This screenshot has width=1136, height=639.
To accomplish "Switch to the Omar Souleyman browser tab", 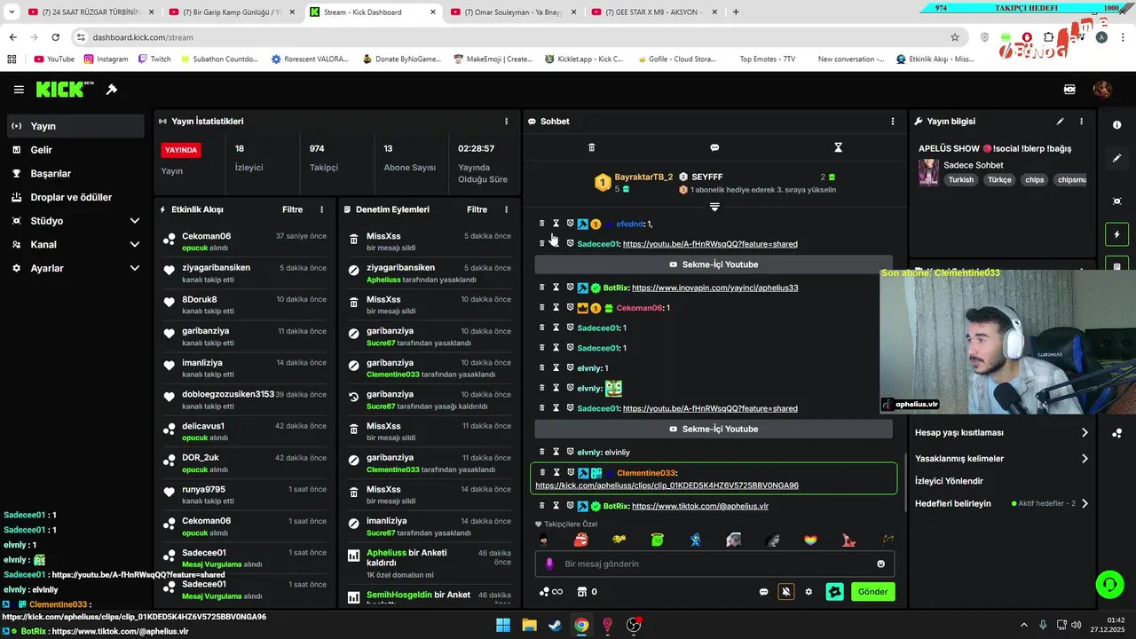I will [x=512, y=12].
